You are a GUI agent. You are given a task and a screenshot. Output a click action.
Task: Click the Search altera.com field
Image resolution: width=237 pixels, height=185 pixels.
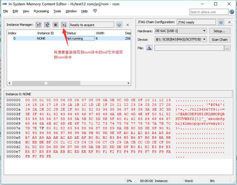[x=209, y=12]
